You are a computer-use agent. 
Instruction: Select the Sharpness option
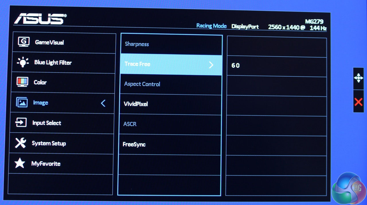coord(171,45)
